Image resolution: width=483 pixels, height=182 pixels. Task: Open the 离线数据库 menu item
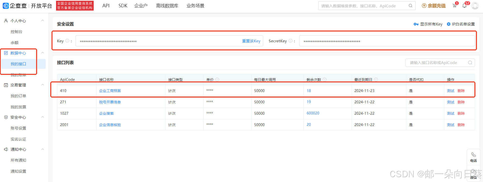click(x=167, y=6)
